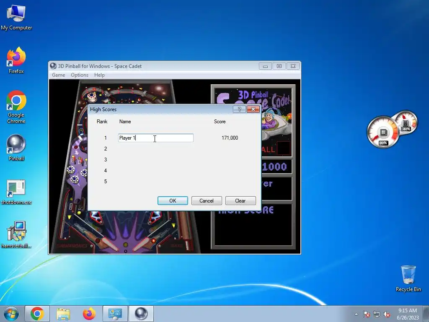Select shutdown.exe desktop shortcut
Image resolution: width=429 pixels, height=322 pixels.
click(x=16, y=192)
